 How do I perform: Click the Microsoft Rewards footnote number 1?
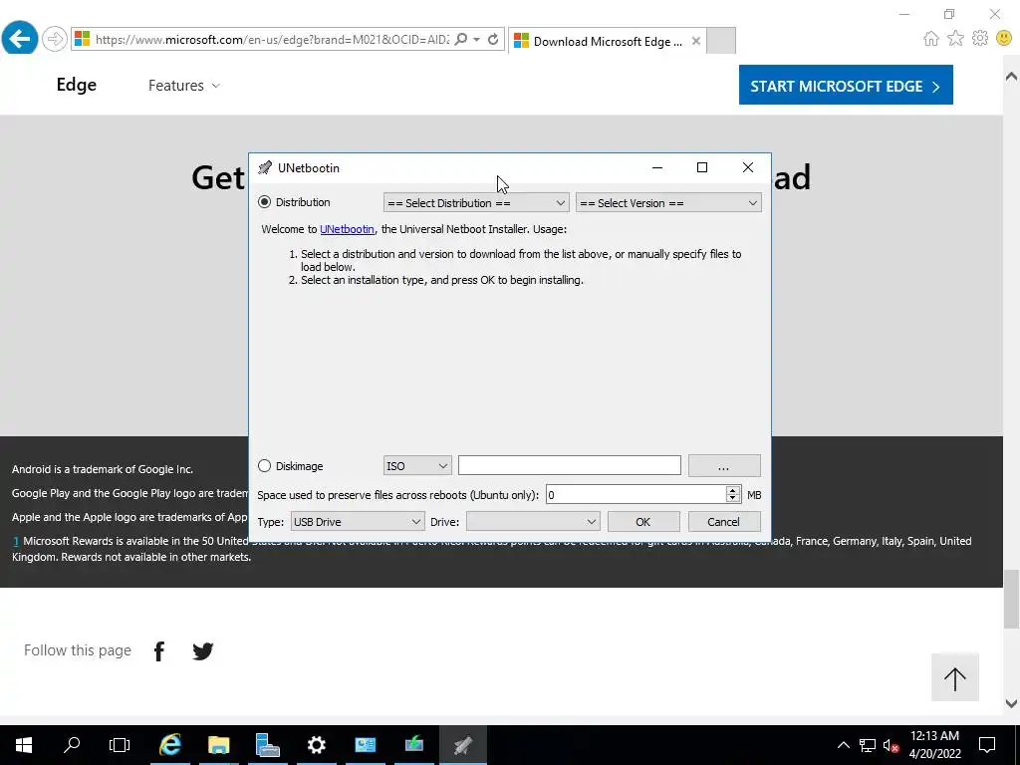click(16, 541)
